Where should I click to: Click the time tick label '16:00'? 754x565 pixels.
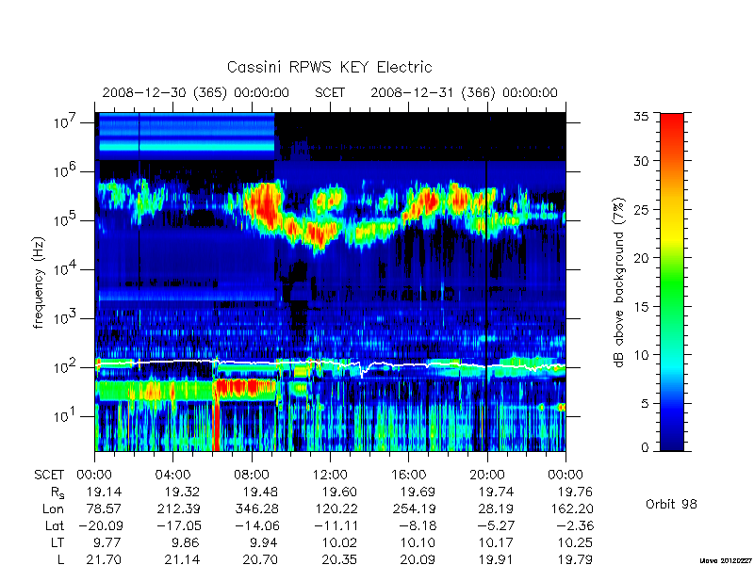(409, 476)
